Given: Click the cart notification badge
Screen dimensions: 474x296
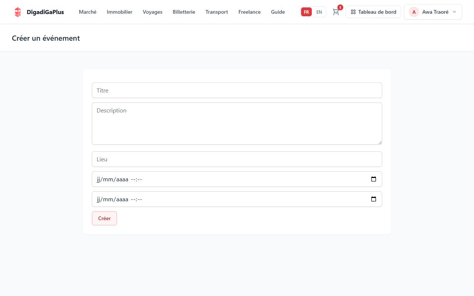Looking at the screenshot, I should click(x=340, y=7).
